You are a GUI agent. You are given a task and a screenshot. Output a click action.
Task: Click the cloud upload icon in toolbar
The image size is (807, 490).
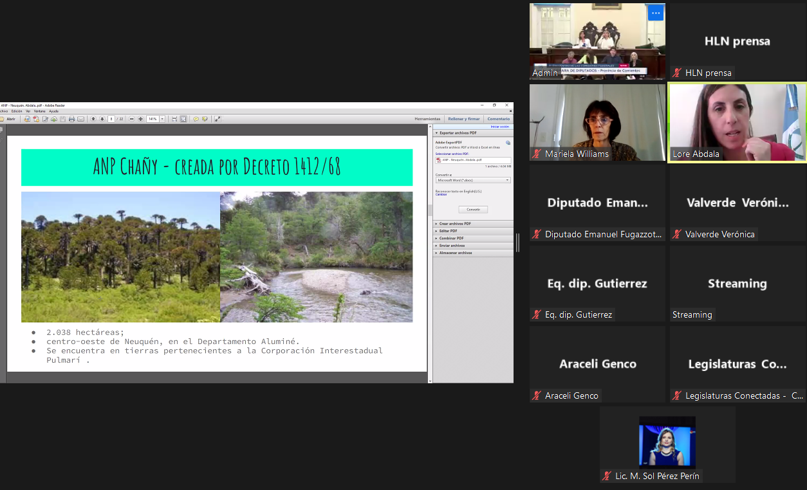(54, 119)
